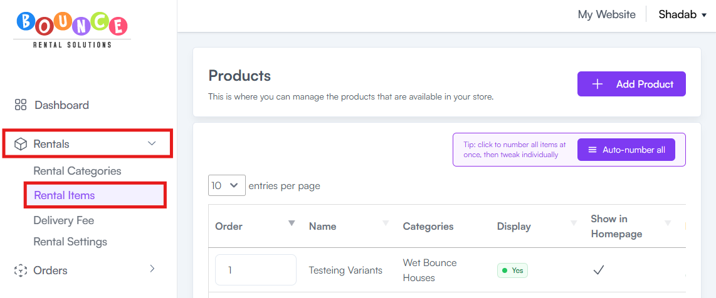The width and height of the screenshot is (716, 298).
Task: Click the Bounce Rental Solutions logo
Action: (x=71, y=29)
